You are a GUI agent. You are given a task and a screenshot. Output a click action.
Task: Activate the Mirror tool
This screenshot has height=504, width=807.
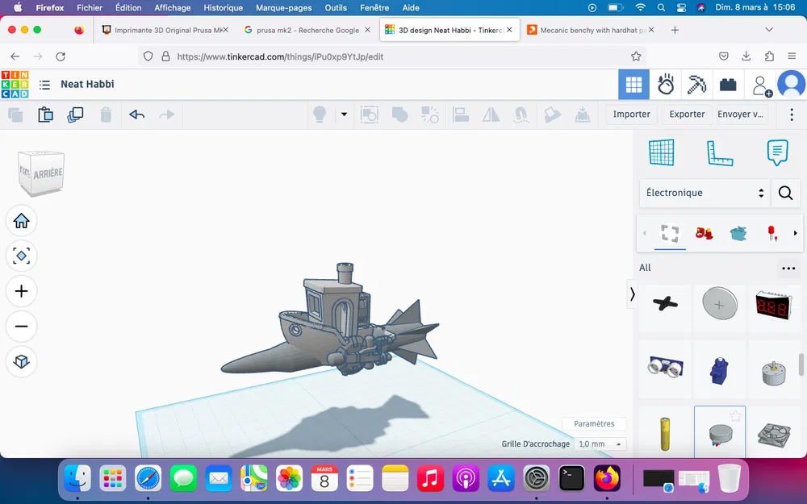coord(491,115)
